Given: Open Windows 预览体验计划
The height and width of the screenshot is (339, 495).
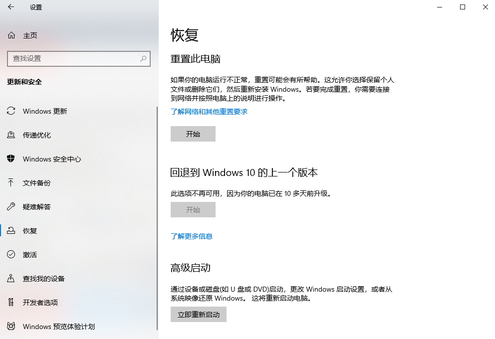Looking at the screenshot, I should click(x=58, y=327).
